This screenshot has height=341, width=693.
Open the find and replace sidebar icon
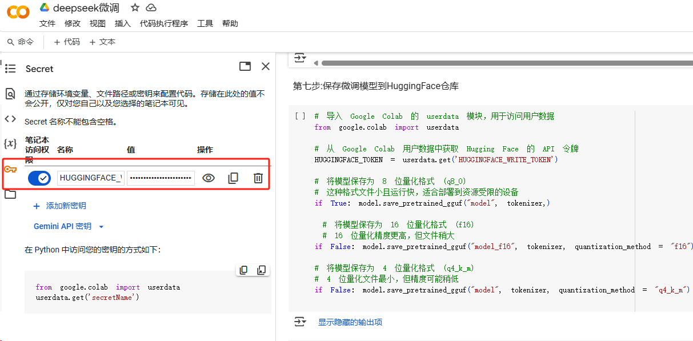(10, 94)
